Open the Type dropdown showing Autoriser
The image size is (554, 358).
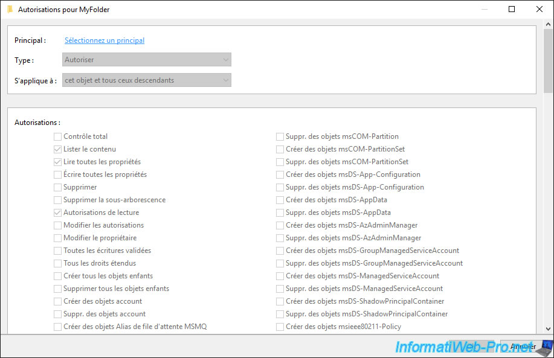point(147,60)
